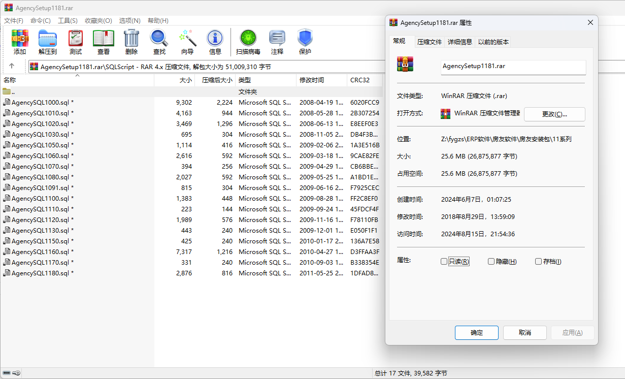Click the 信息 (Info) toolbar icon

tap(215, 39)
